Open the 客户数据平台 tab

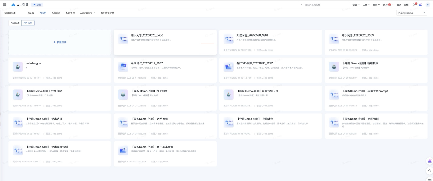pos(107,13)
